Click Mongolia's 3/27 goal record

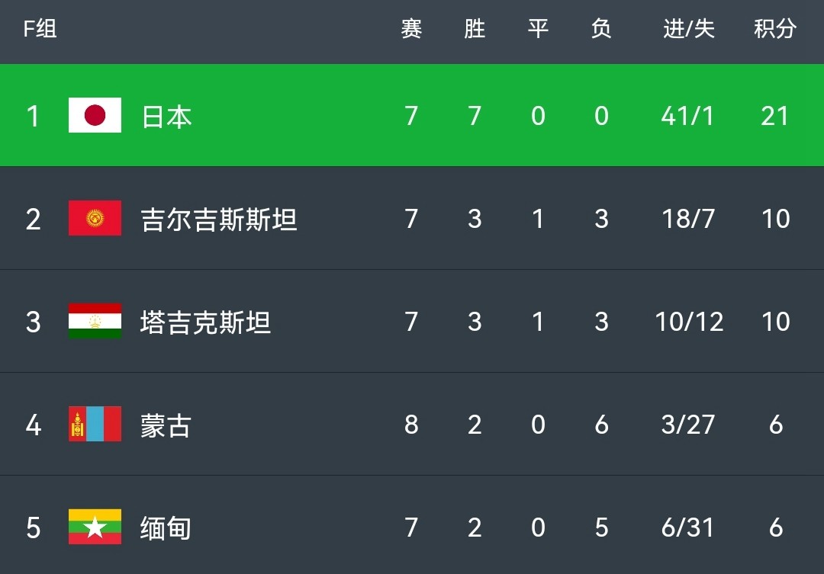pyautogui.click(x=688, y=425)
